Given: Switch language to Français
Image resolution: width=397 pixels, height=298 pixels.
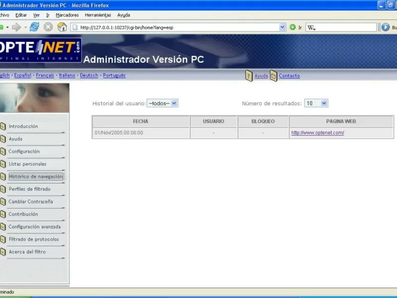Looking at the screenshot, I should coord(45,75).
